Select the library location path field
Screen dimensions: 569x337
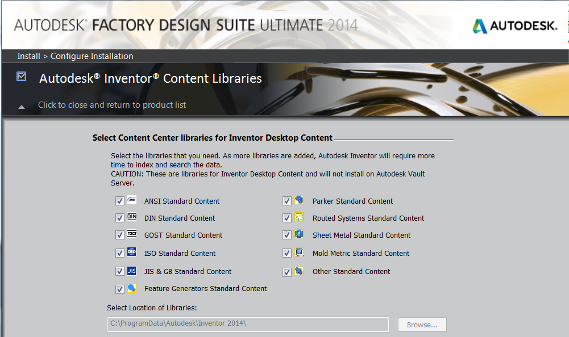tap(247, 324)
